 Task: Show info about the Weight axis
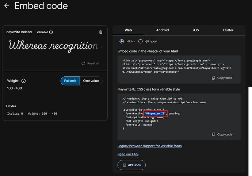(x=23, y=81)
